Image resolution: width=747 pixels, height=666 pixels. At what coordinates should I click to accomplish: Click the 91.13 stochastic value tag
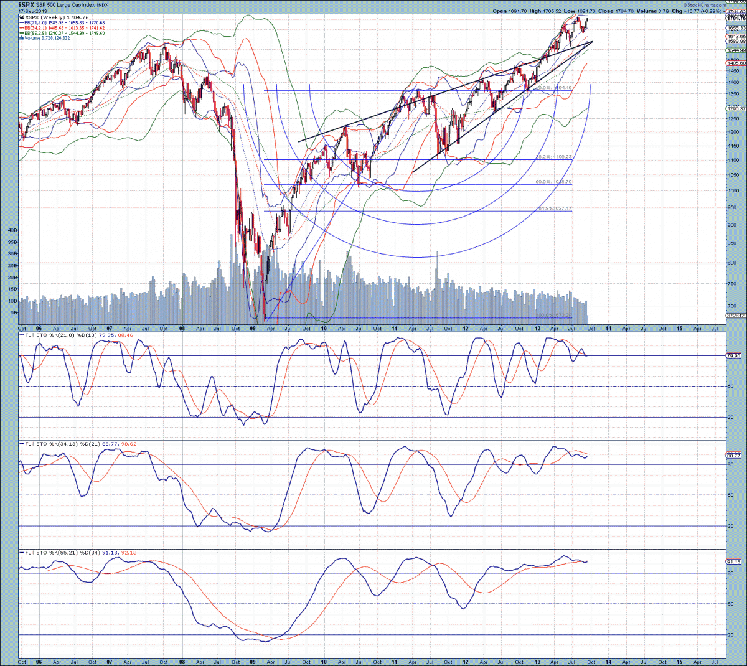pyautogui.click(x=734, y=561)
